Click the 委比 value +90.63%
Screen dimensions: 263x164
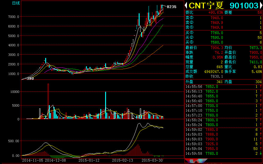[x=216, y=12]
